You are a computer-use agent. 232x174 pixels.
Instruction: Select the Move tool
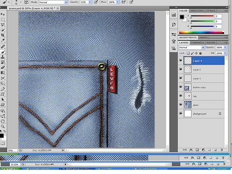coord(3,14)
